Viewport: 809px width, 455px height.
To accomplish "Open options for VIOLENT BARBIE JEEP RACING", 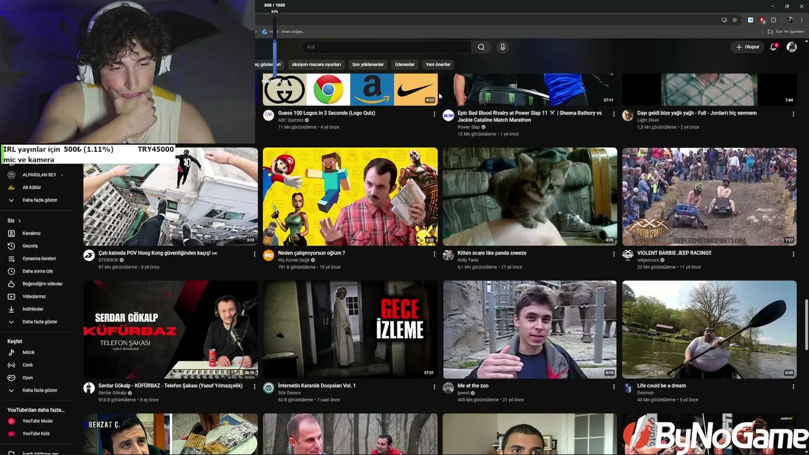I will point(793,254).
